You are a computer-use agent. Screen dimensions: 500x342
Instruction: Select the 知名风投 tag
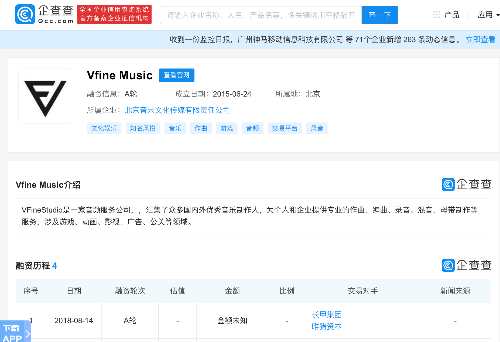pos(143,128)
